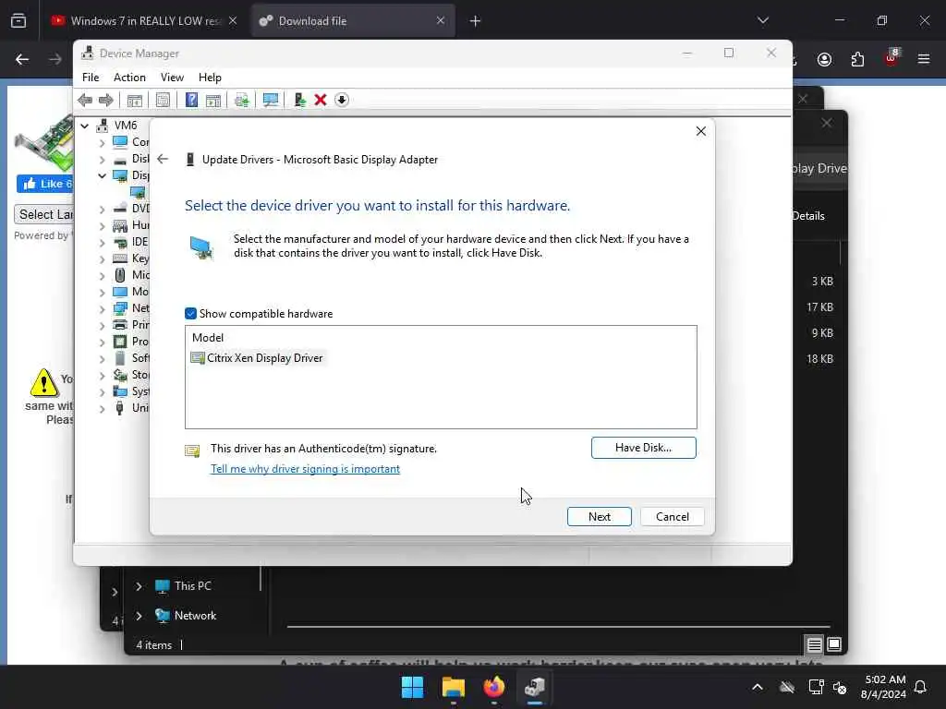Open the browser Extensions puzzle icon
The width and height of the screenshot is (946, 709).
(857, 59)
